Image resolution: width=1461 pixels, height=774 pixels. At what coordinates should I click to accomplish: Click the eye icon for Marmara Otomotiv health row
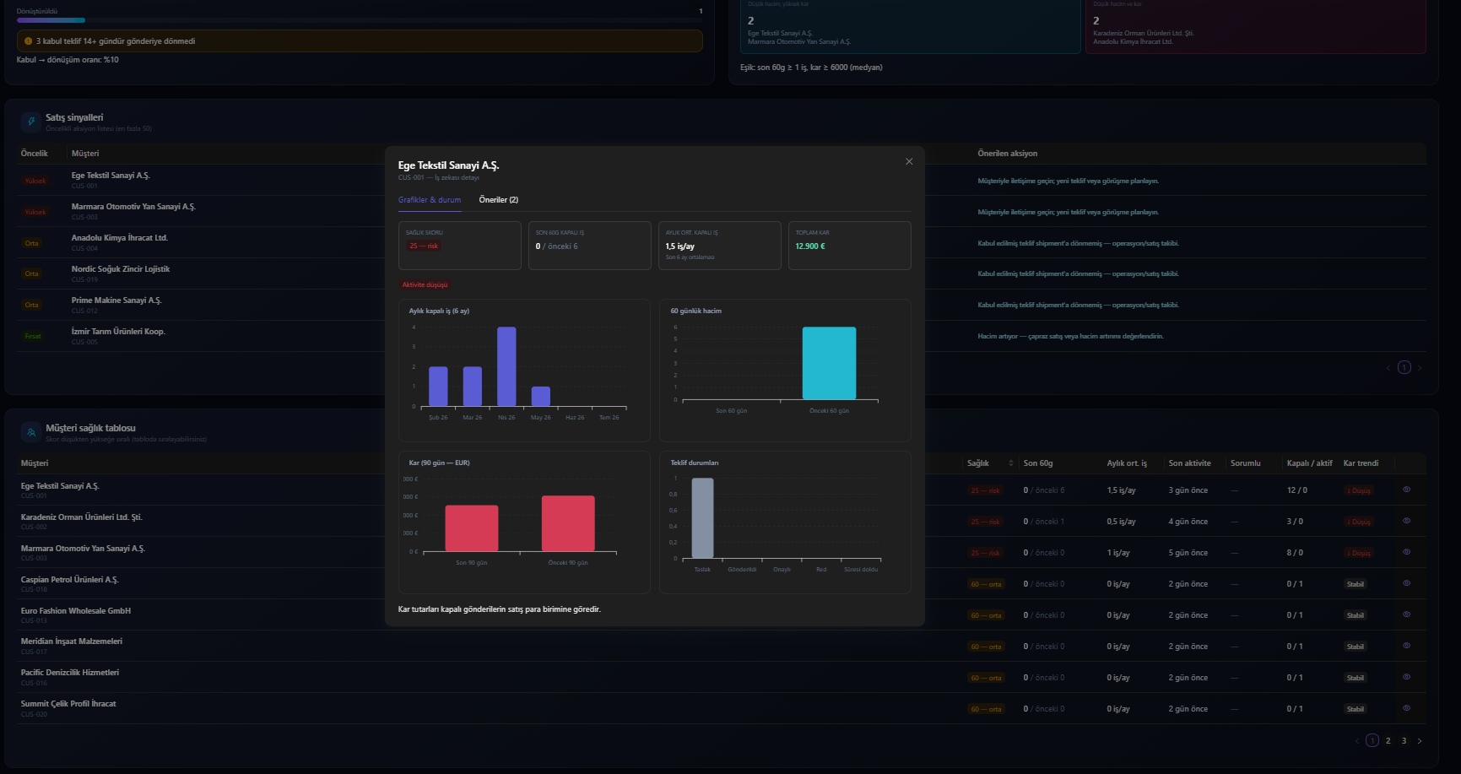pyautogui.click(x=1406, y=552)
